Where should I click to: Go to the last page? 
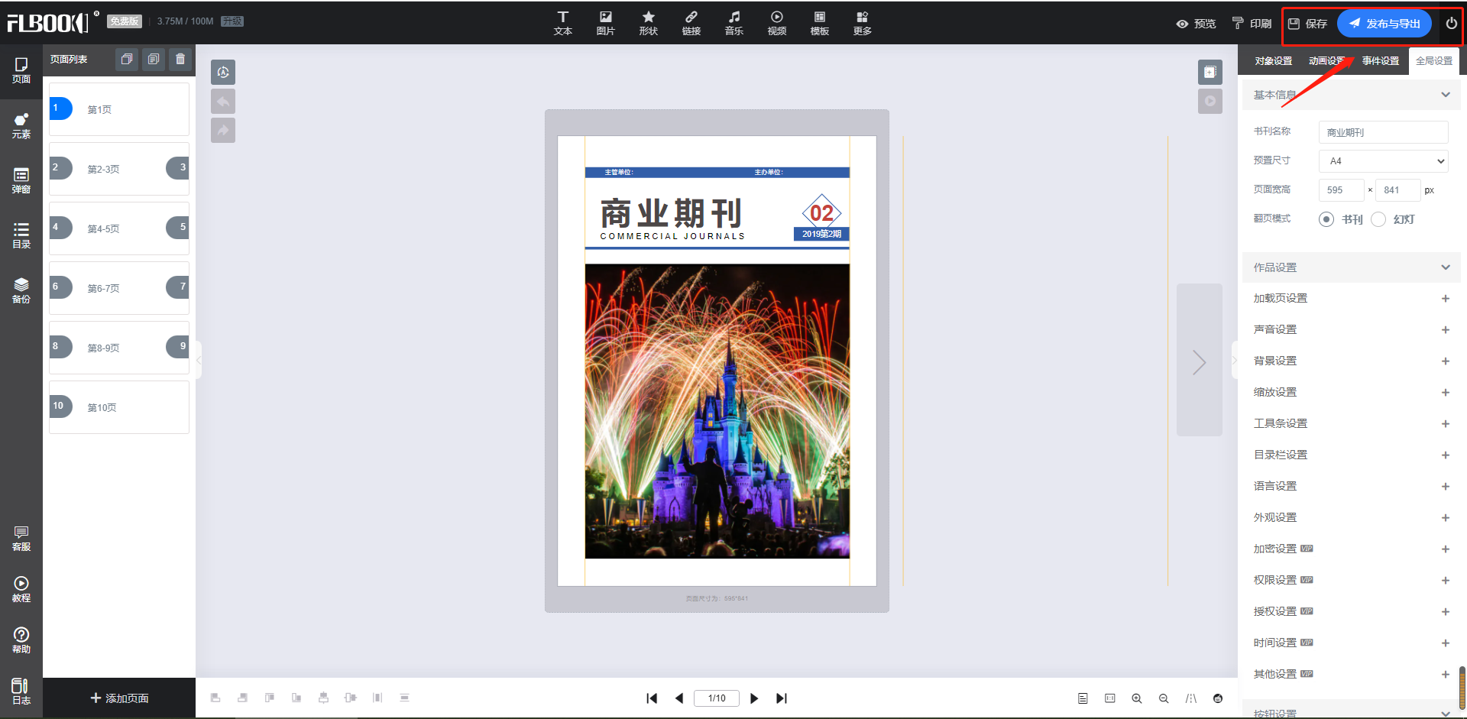pos(781,698)
